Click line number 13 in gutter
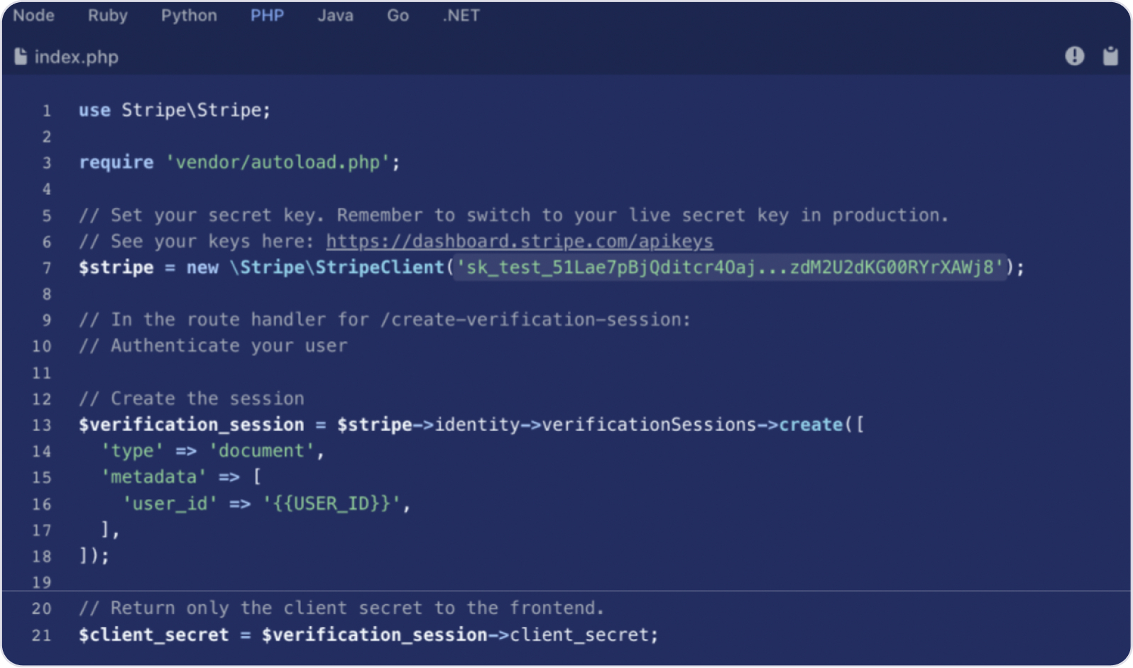The image size is (1133, 668). 41,425
